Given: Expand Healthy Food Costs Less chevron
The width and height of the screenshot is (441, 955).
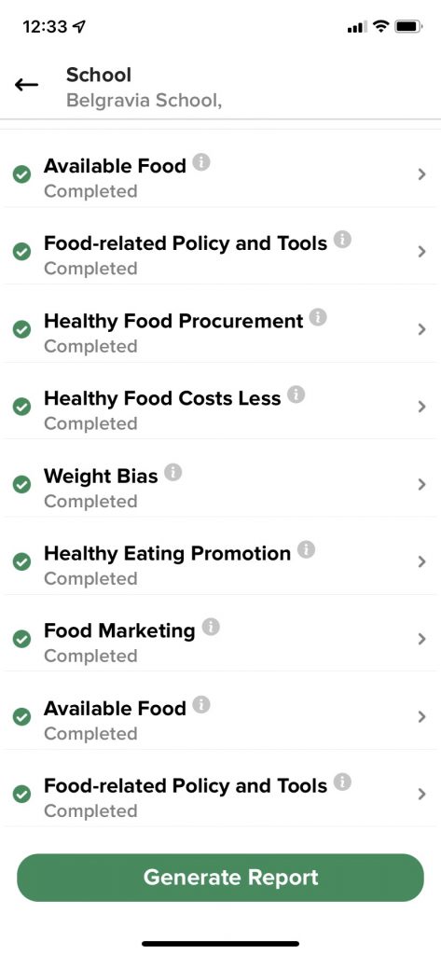Looking at the screenshot, I should (x=421, y=407).
